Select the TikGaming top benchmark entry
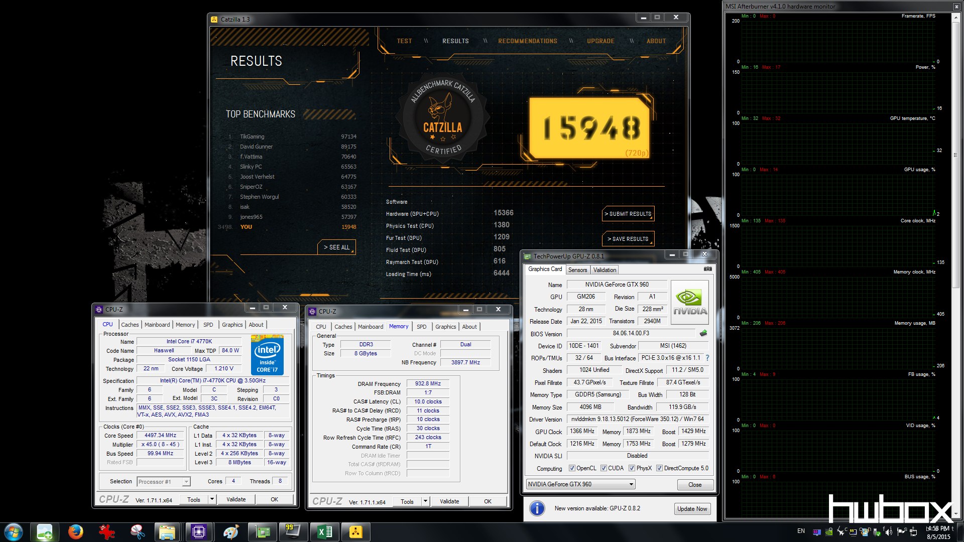This screenshot has height=542, width=964. [292, 137]
